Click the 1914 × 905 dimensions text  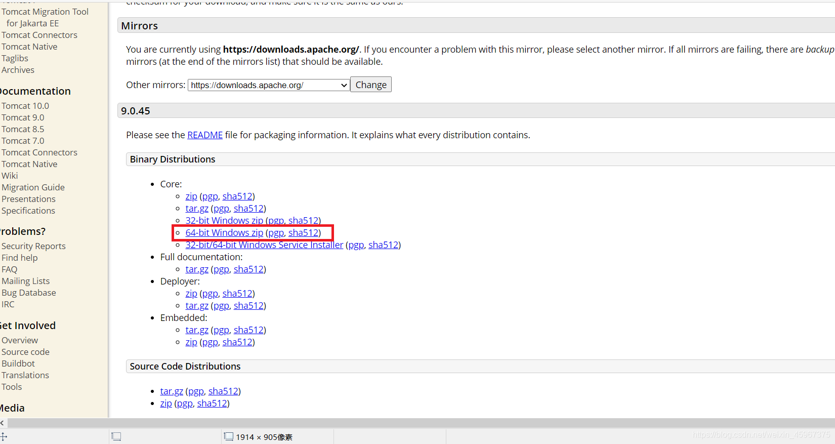point(264,437)
